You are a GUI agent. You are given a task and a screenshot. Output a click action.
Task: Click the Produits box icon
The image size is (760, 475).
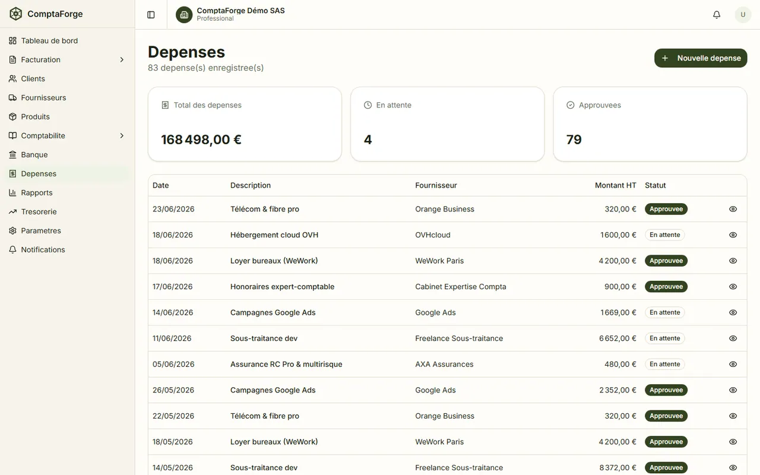[x=13, y=116]
